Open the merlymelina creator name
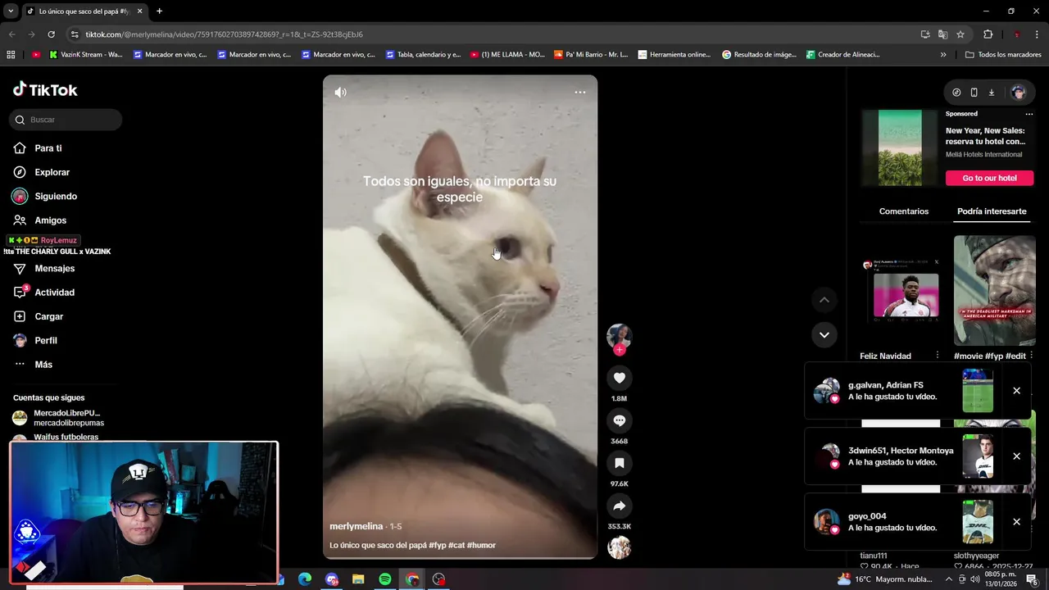 tap(356, 526)
